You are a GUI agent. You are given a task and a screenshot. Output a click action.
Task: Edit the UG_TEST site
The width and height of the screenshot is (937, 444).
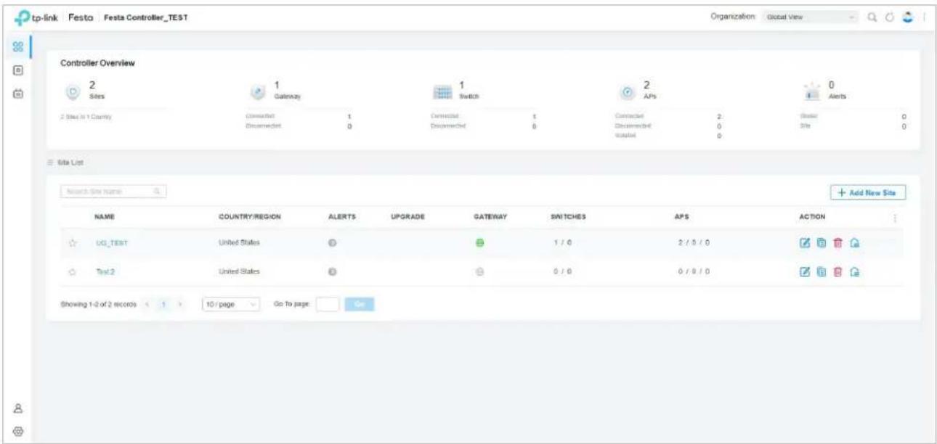(x=805, y=243)
